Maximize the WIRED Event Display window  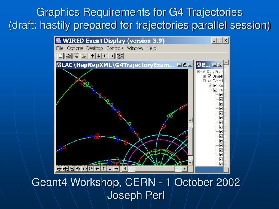pos(220,41)
